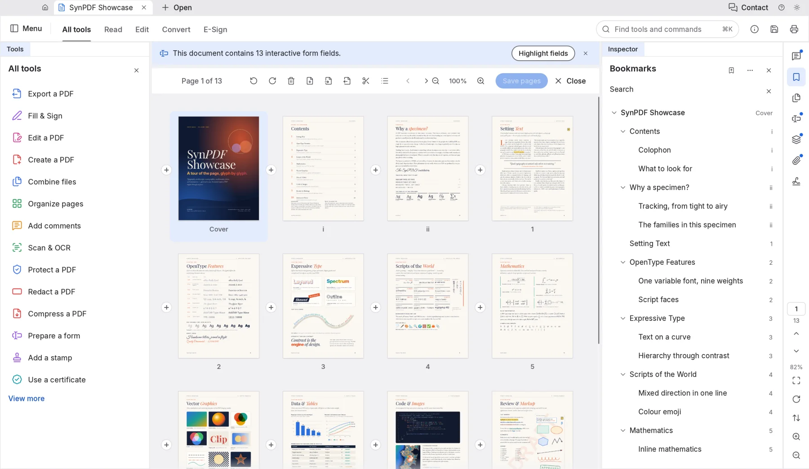Click the Save pages button
This screenshot has width=809, height=469.
coord(521,81)
